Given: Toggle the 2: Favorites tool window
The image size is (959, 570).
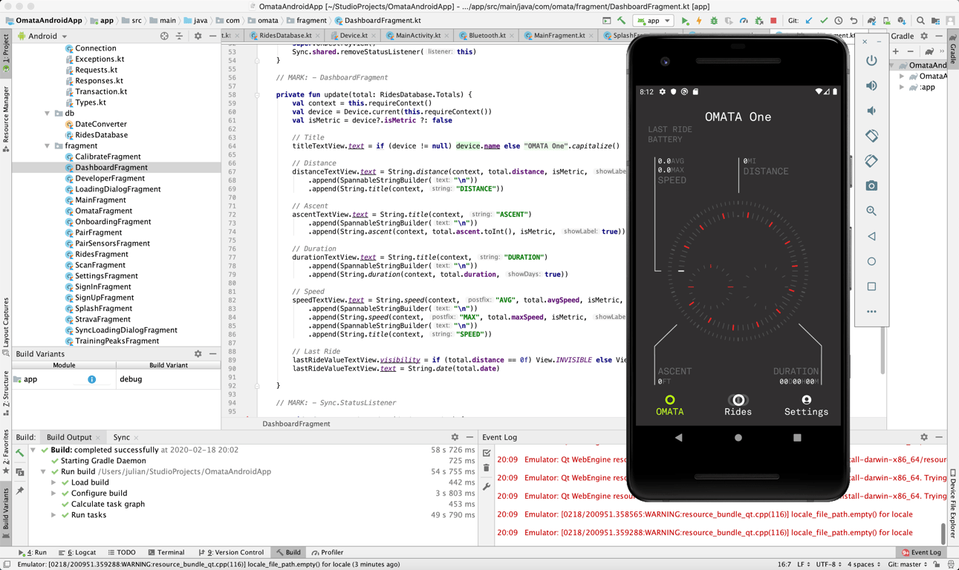Looking at the screenshot, I should 6,451.
